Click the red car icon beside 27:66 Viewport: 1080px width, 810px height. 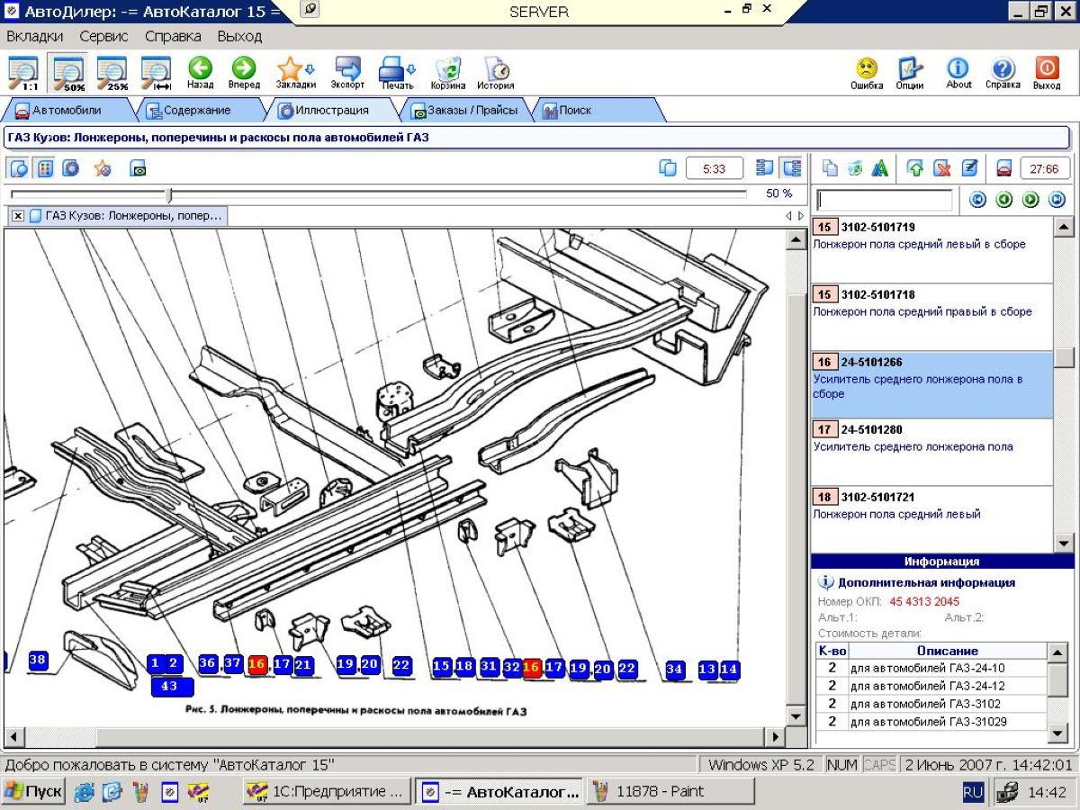(1004, 168)
